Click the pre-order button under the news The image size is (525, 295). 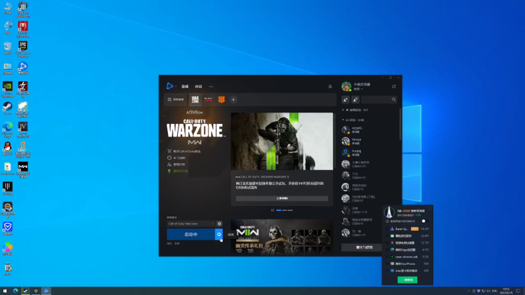click(282, 199)
